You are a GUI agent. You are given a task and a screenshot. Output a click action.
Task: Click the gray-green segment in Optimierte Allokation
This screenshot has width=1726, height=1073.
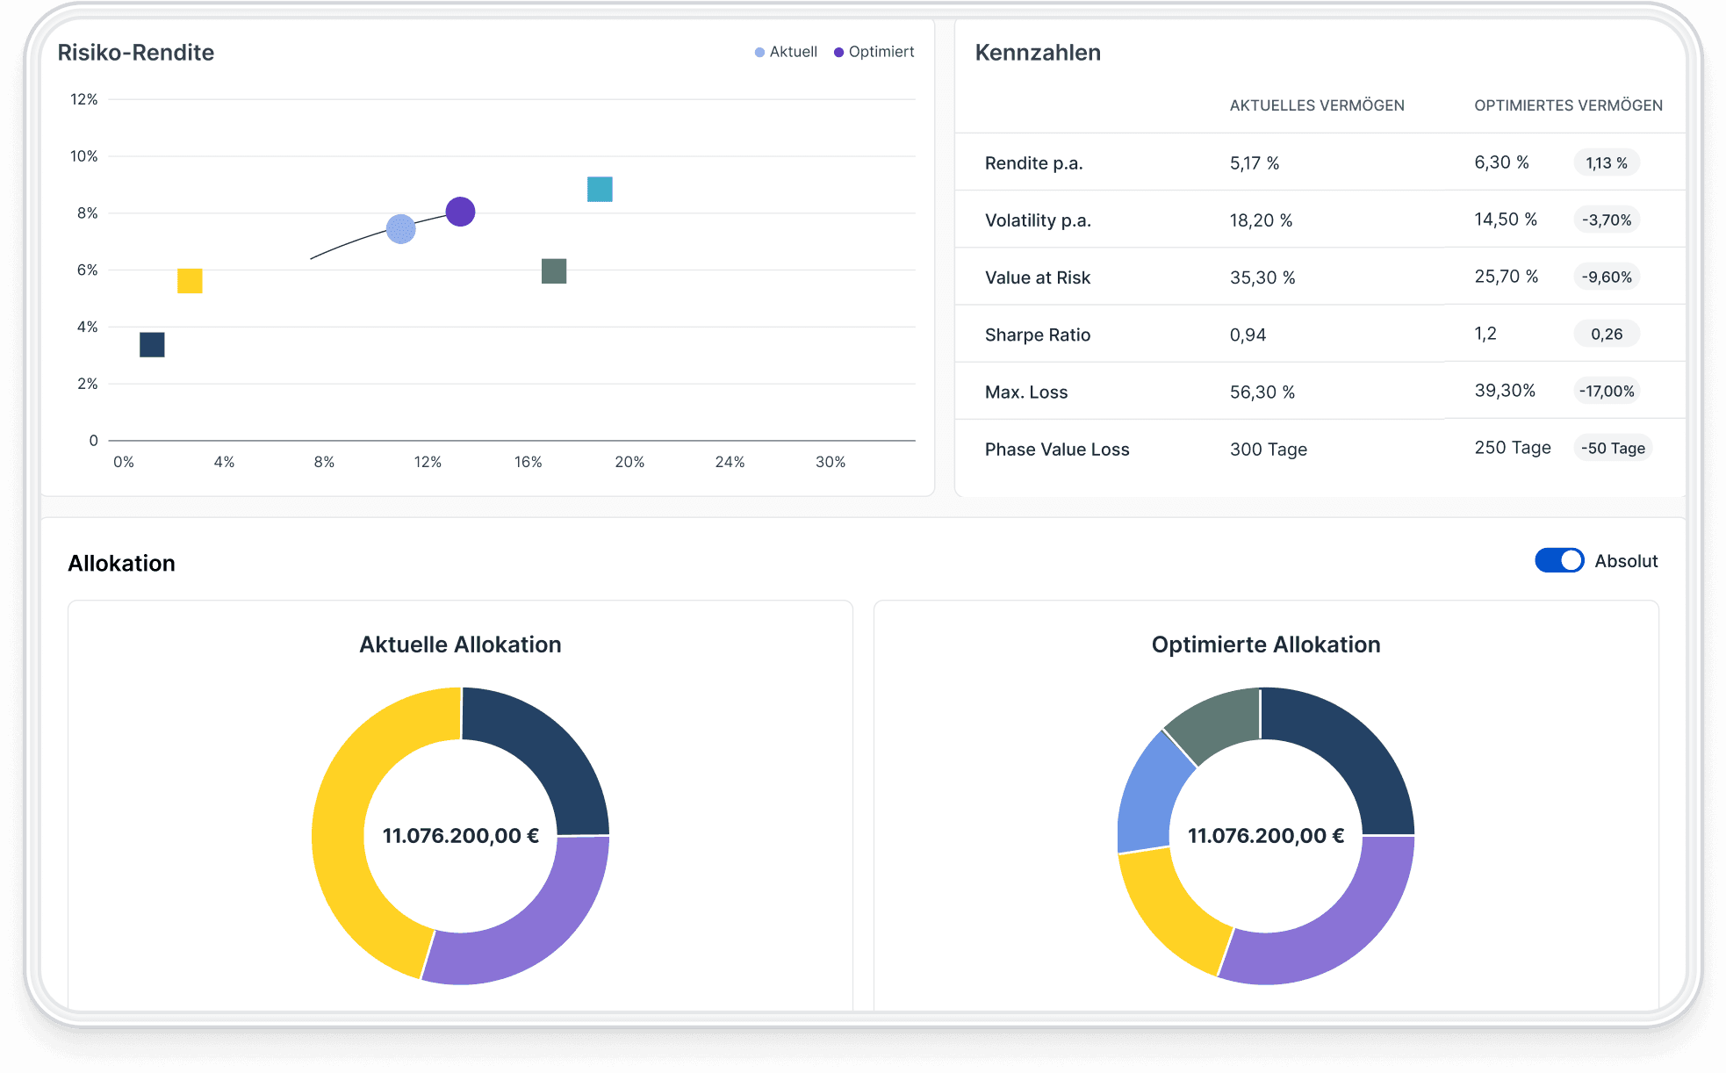click(1220, 722)
